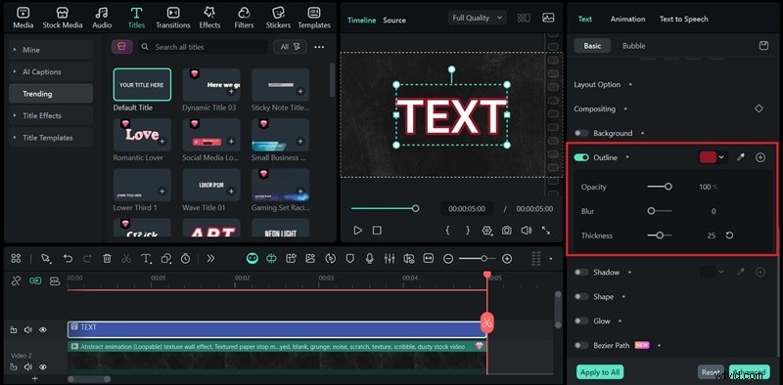Open the All filter dropdown
The image size is (783, 385).
290,47
